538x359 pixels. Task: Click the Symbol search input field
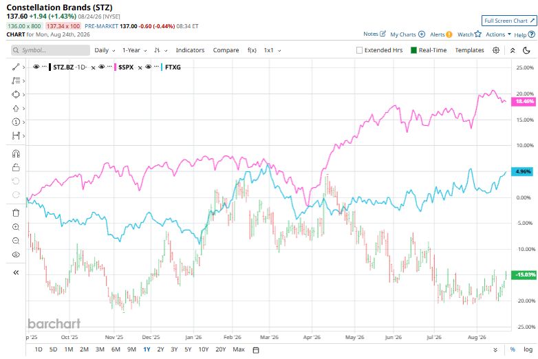point(50,50)
